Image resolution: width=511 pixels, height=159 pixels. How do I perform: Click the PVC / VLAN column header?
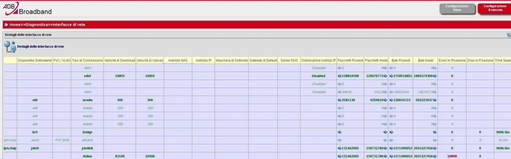click(62, 60)
